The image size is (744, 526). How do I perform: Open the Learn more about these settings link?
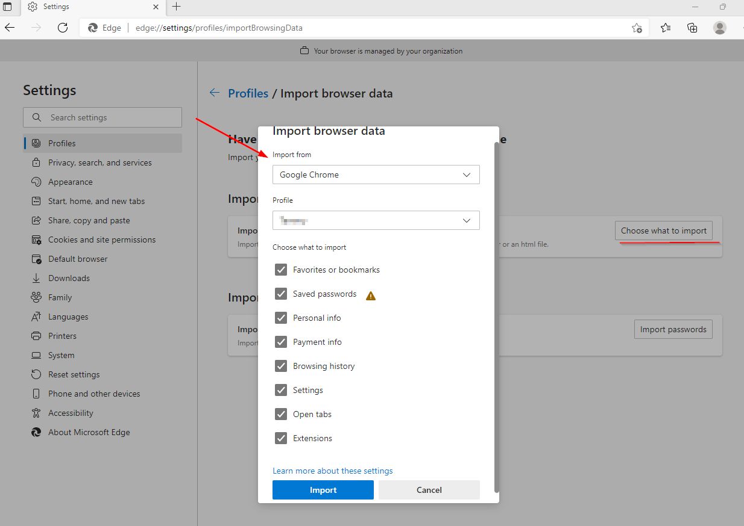(x=332, y=470)
